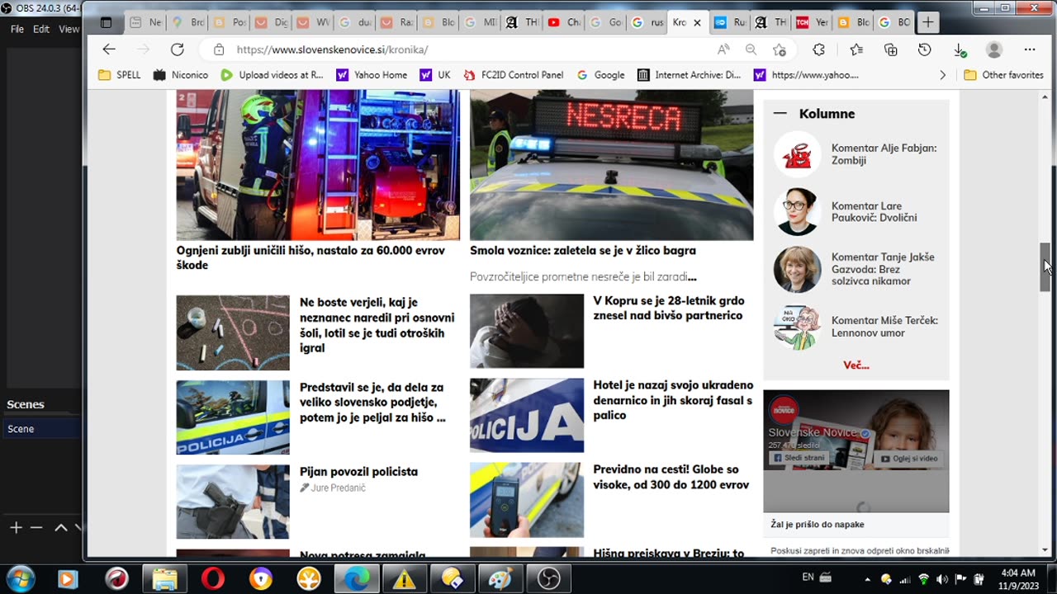Viewport: 1057px width, 594px height.
Task: Open the Other favorites folder
Action: 1004,75
